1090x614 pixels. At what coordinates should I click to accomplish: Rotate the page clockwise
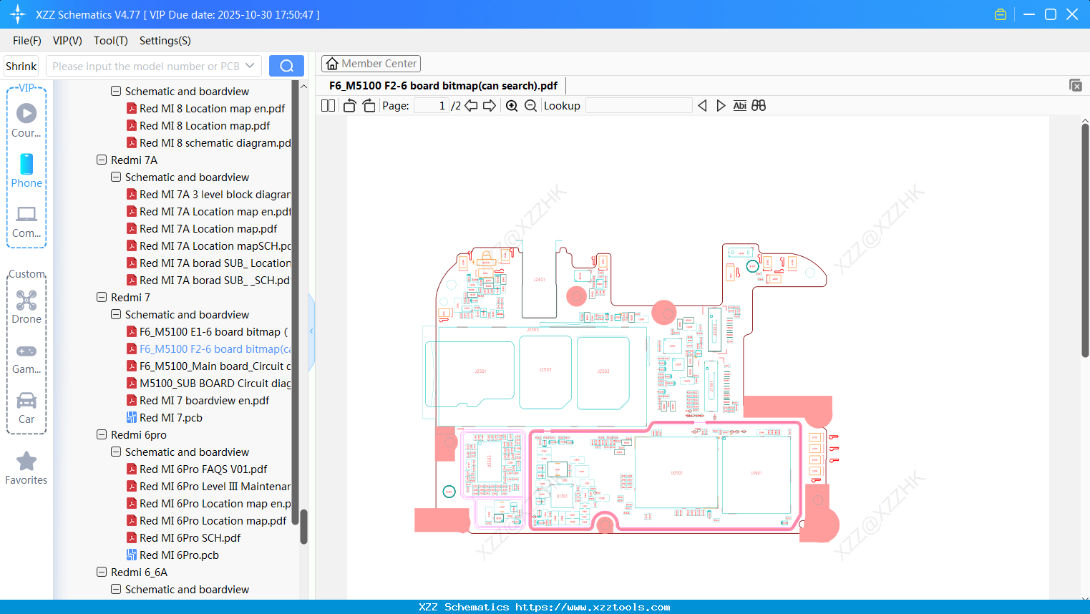[x=368, y=105]
